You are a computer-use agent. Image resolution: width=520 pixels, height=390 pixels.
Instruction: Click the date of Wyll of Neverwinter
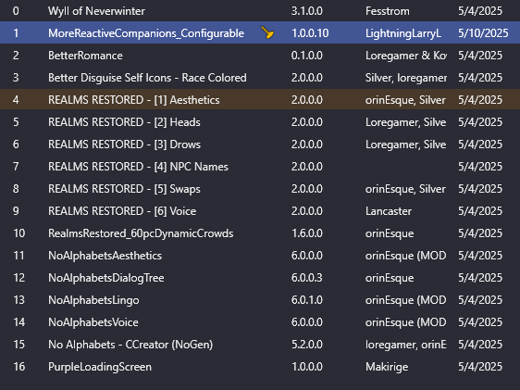[480, 11]
